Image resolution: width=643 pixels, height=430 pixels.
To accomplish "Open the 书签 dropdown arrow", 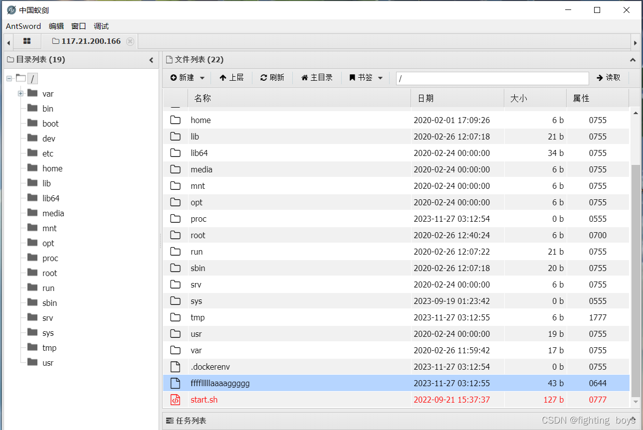I will [x=380, y=77].
